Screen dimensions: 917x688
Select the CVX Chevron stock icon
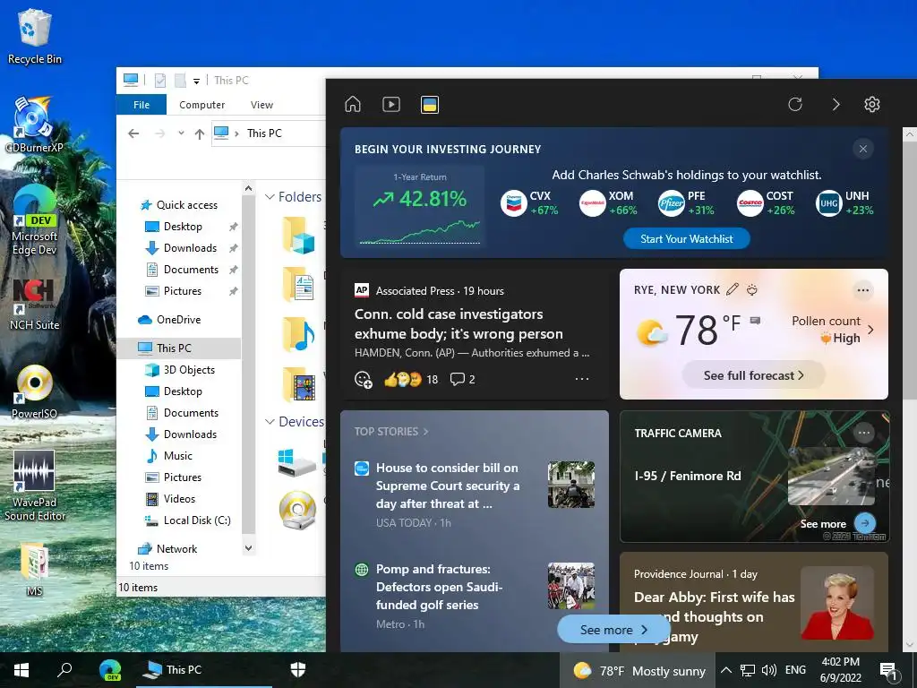click(513, 203)
